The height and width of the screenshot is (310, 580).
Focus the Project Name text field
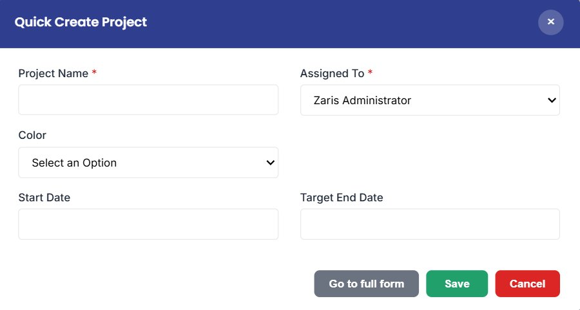click(148, 100)
